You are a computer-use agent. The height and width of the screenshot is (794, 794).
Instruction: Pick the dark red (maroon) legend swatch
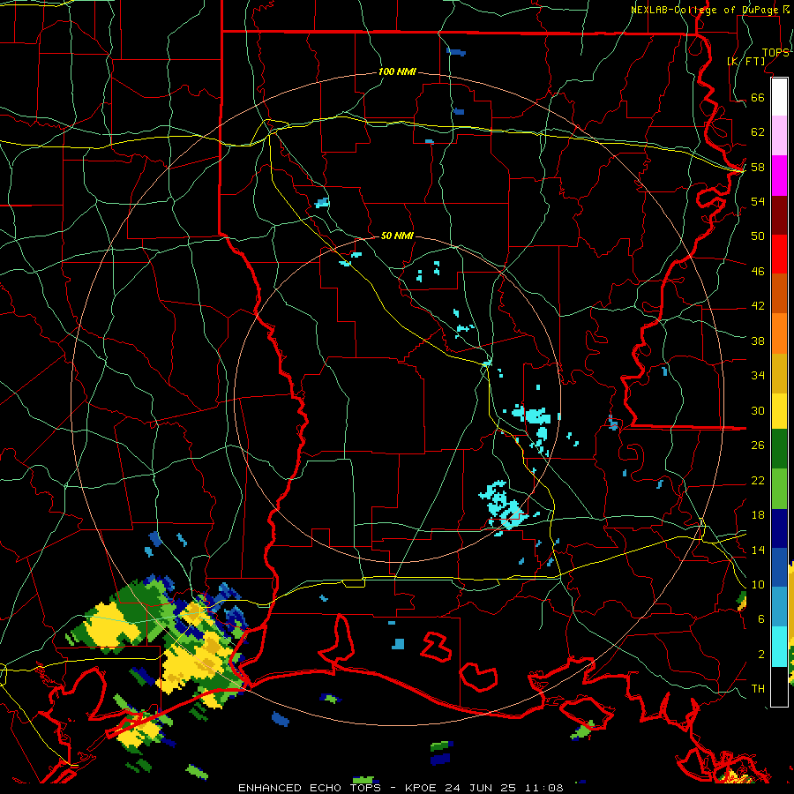pos(779,215)
